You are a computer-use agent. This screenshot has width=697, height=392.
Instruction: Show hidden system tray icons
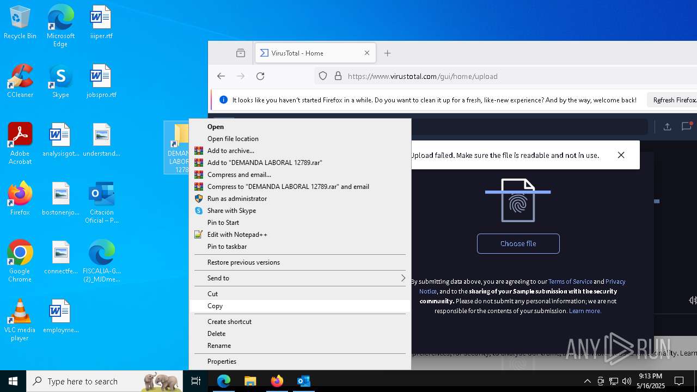pyautogui.click(x=587, y=381)
